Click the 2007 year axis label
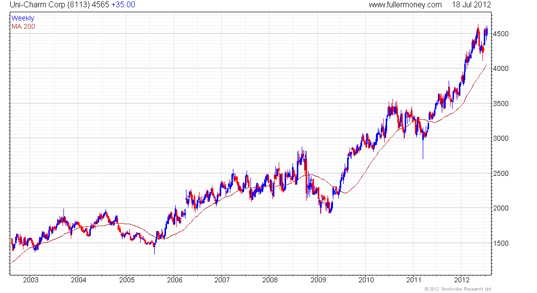Screen dimensions: 537x293 [222, 280]
